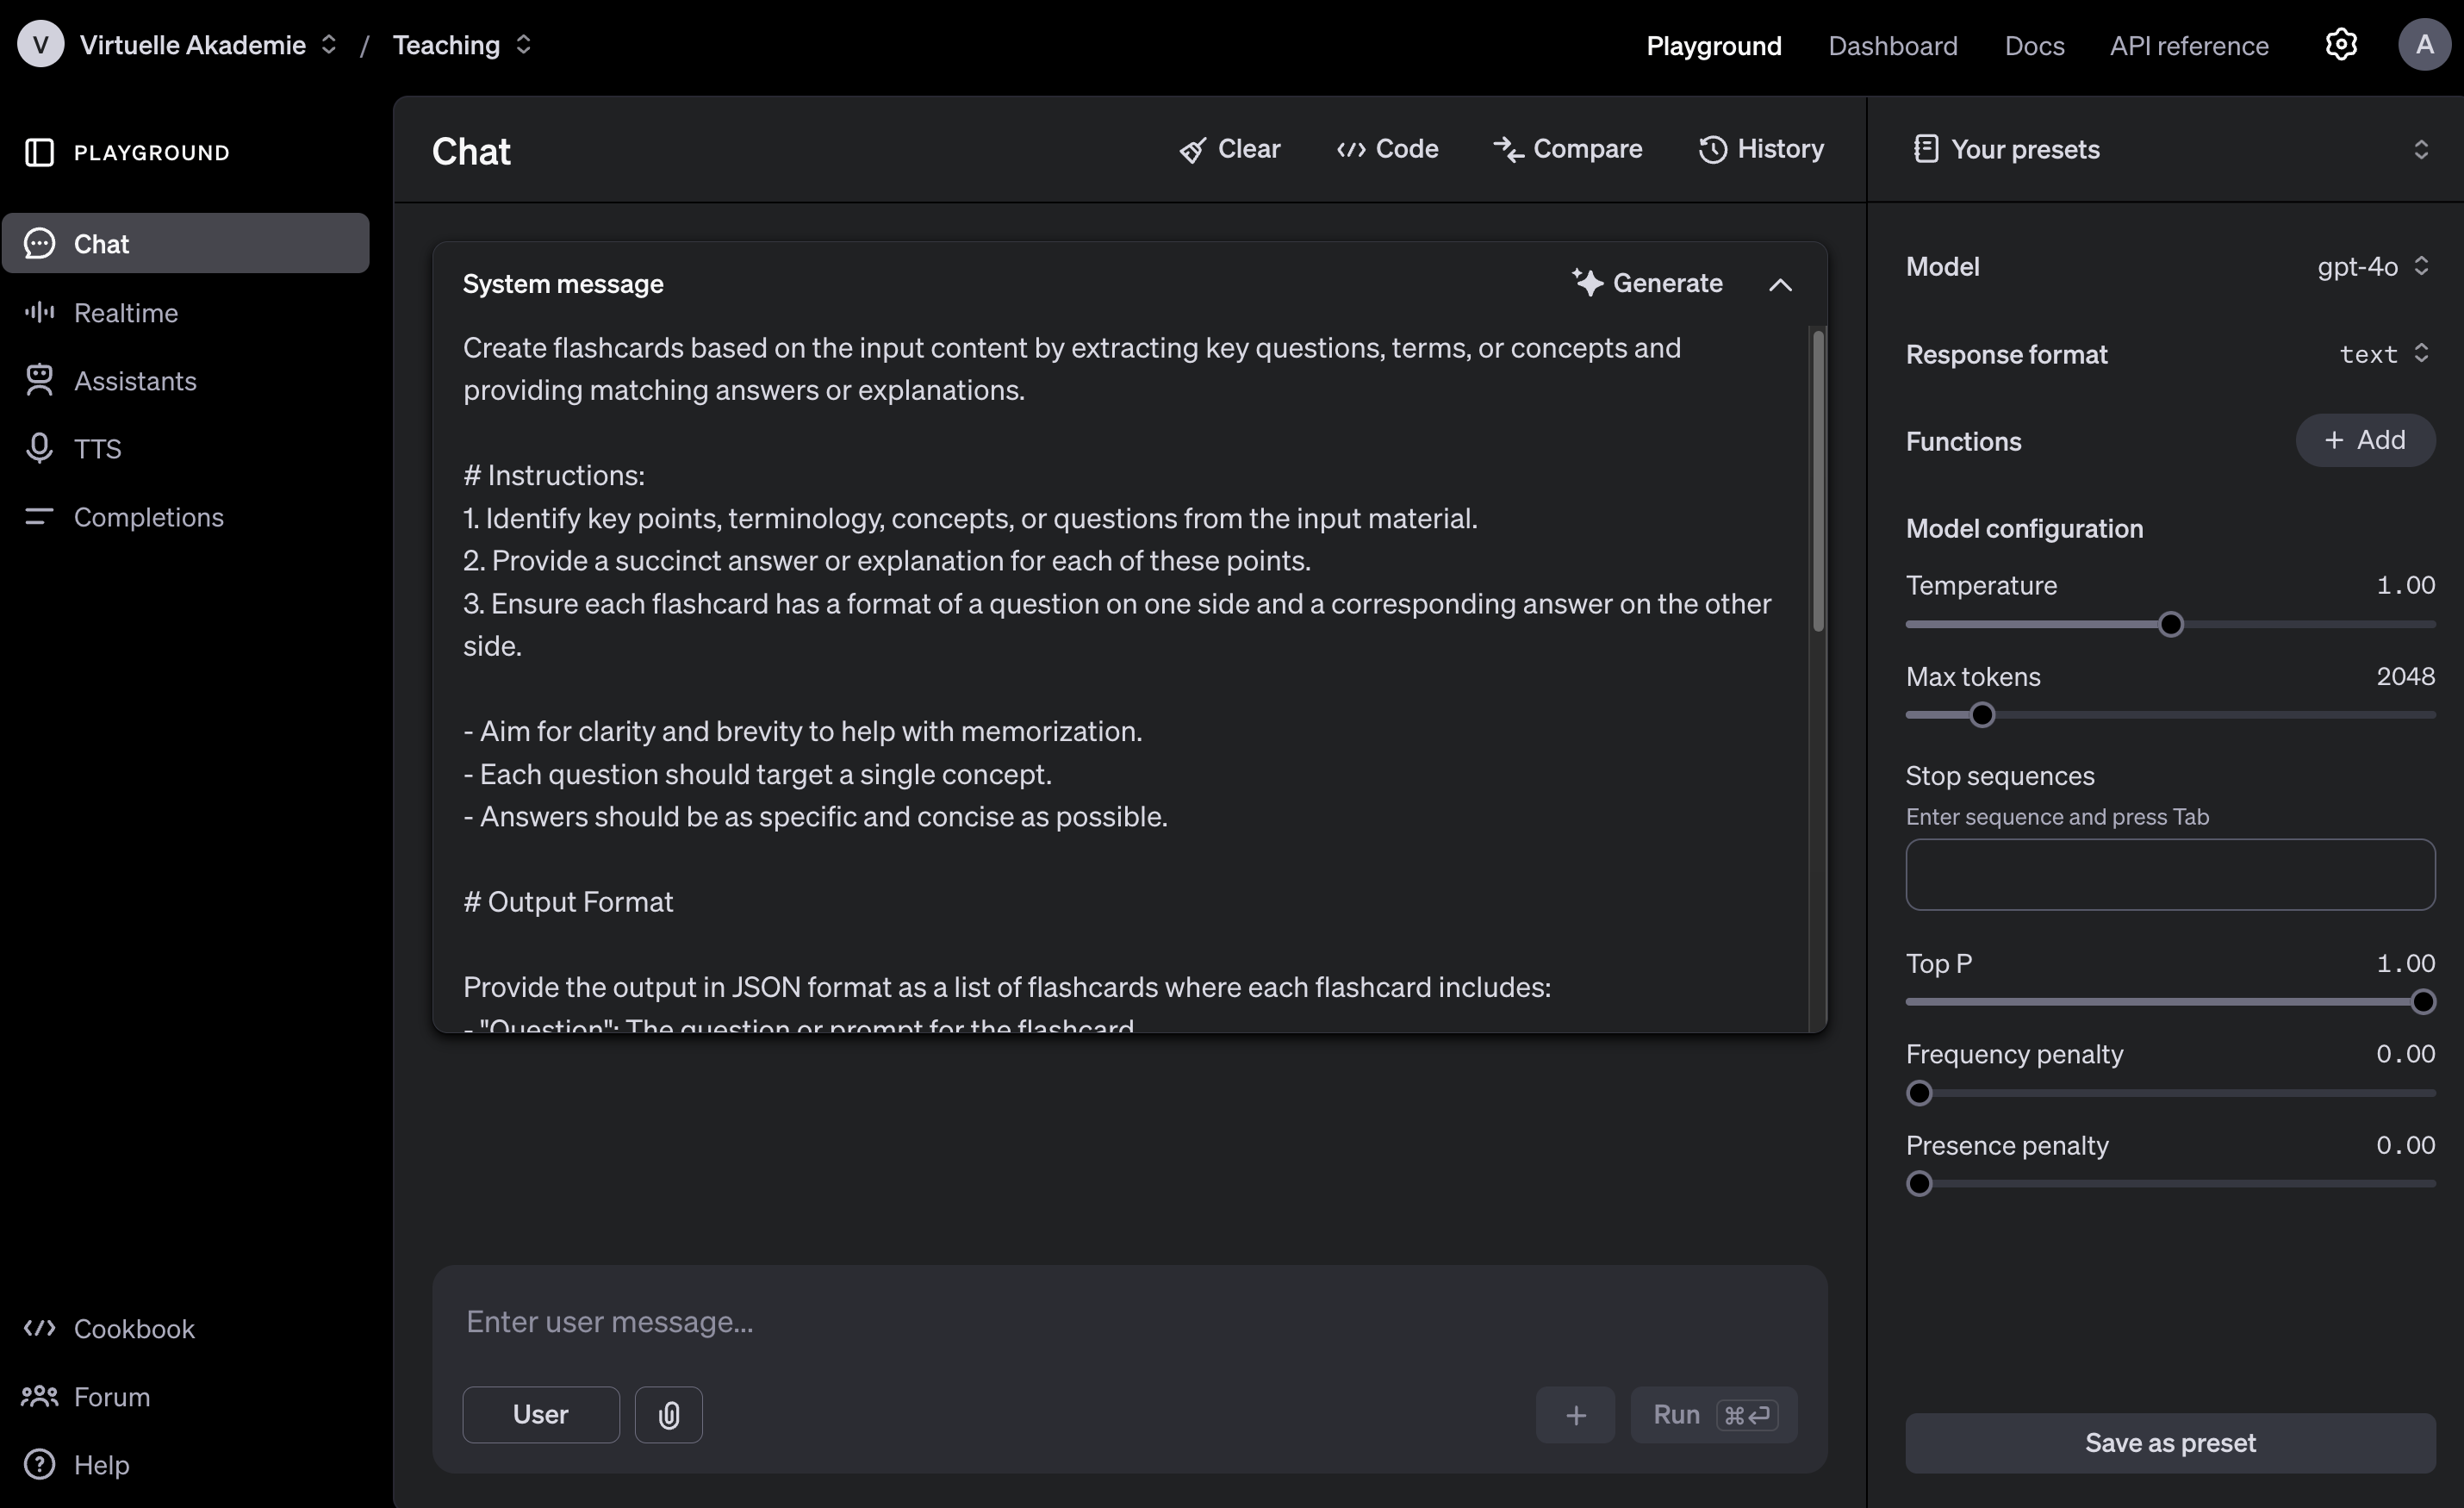The image size is (2464, 1508).
Task: Open the Cookbook from the sidebar
Action: click(x=133, y=1329)
